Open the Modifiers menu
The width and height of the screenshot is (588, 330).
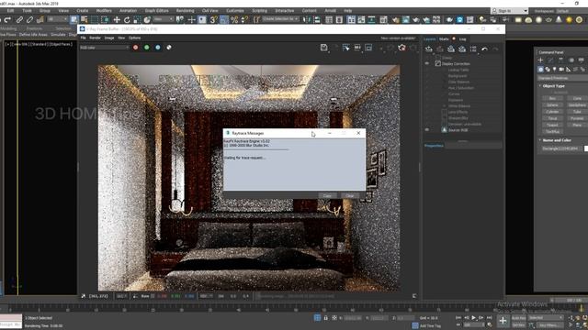[x=104, y=11]
